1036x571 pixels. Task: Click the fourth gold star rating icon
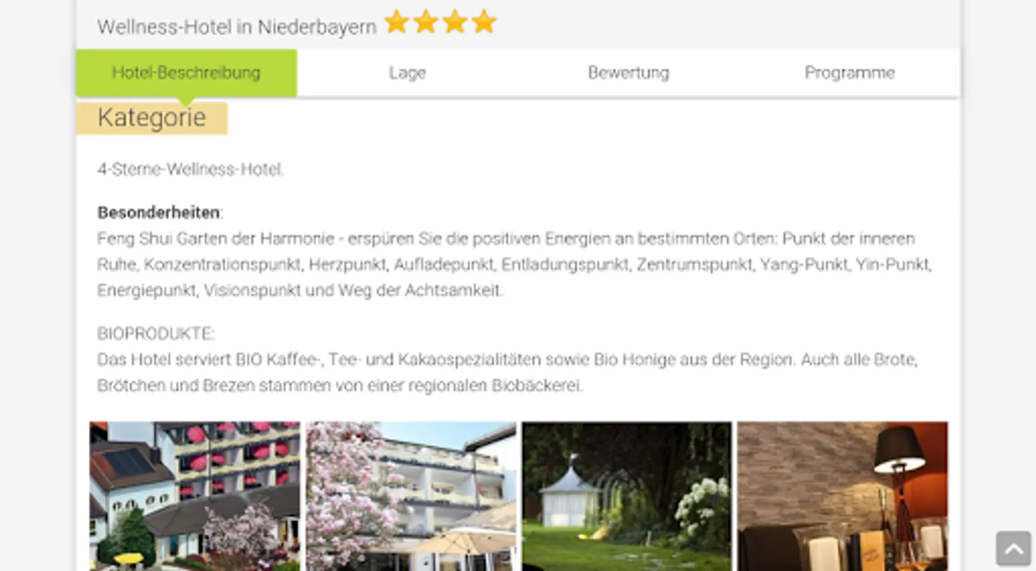(x=484, y=22)
